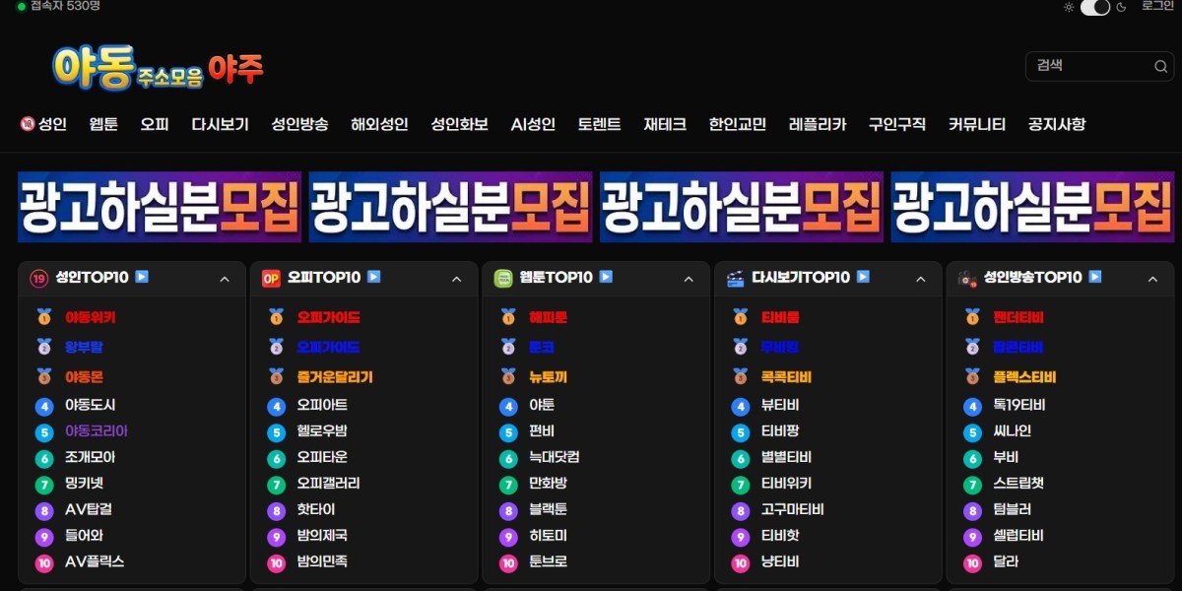Open the 블랙툰 link
The height and width of the screenshot is (591, 1182).
[x=549, y=510]
